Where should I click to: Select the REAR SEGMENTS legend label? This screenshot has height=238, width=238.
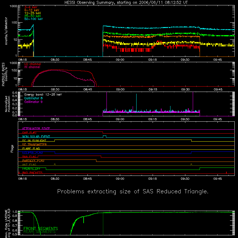point(40,231)
